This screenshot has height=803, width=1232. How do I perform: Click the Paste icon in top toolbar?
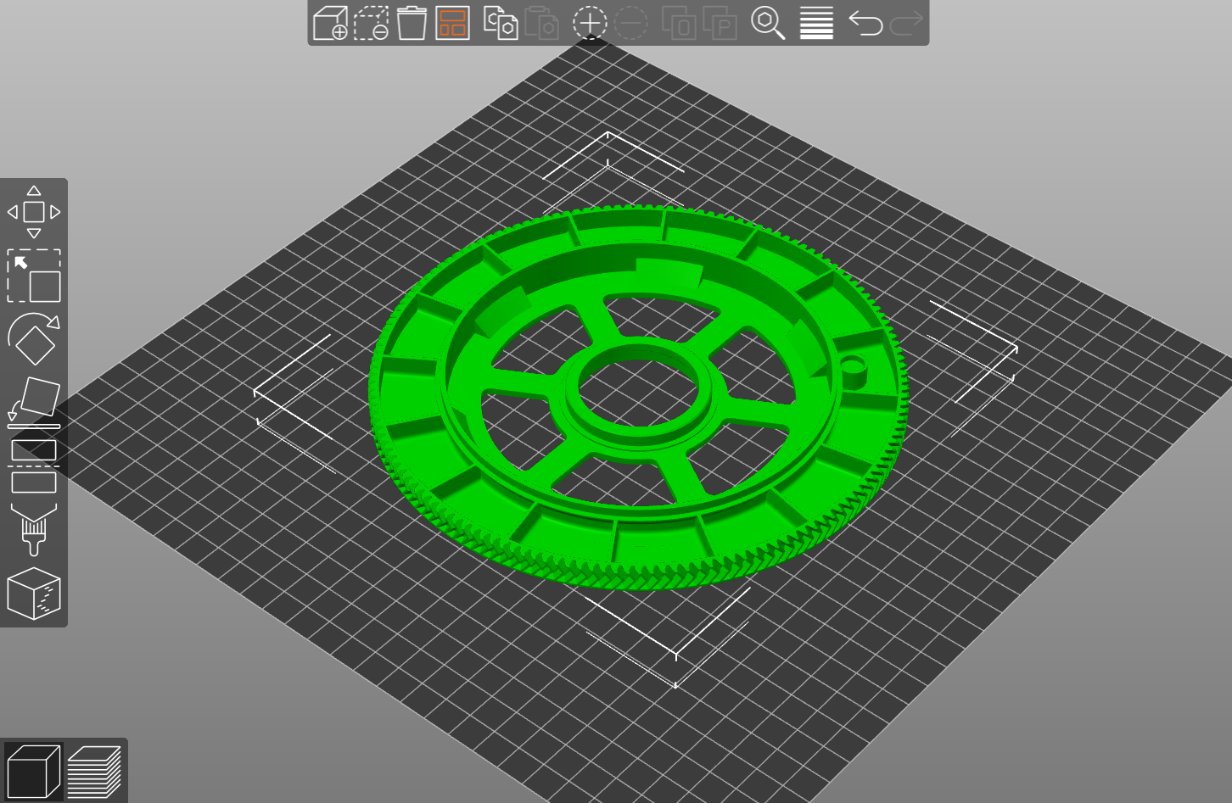click(541, 23)
